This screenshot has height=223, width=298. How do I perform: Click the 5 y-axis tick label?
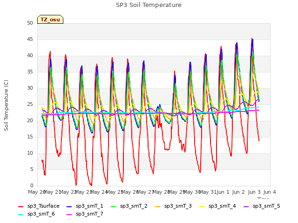(32, 169)
